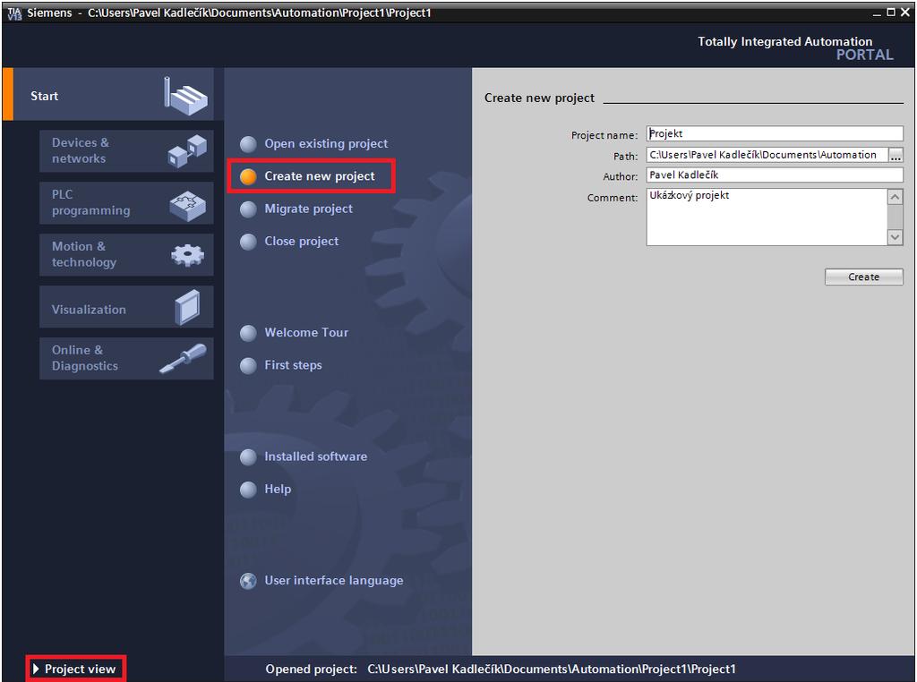Switch to the Motion & technology portal
The height and width of the screenshot is (682, 917).
[x=126, y=255]
